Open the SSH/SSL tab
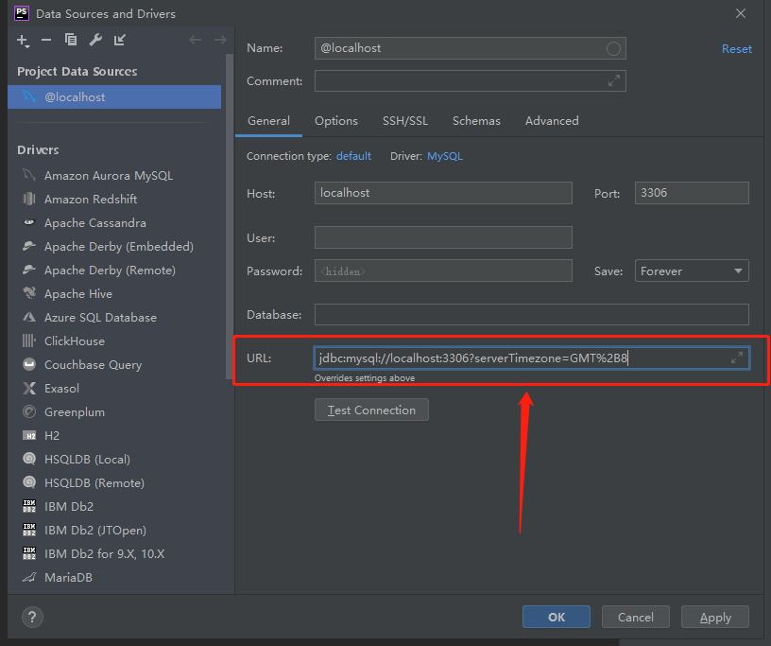The width and height of the screenshot is (771, 646). click(x=405, y=121)
